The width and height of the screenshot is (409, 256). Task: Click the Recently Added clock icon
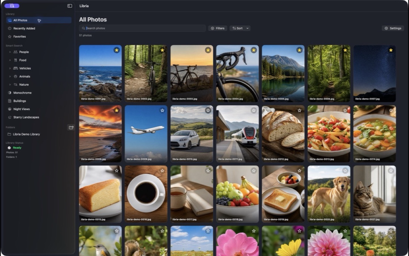coord(10,28)
